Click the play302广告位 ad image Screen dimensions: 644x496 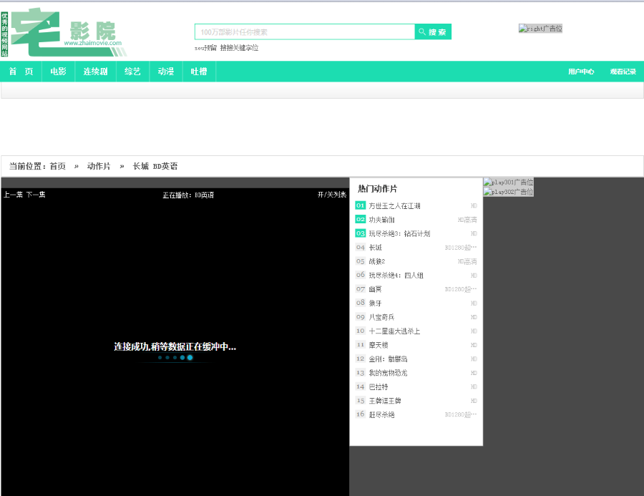509,192
